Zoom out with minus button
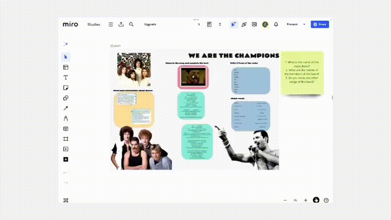This screenshot has width=391, height=220. click(285, 200)
